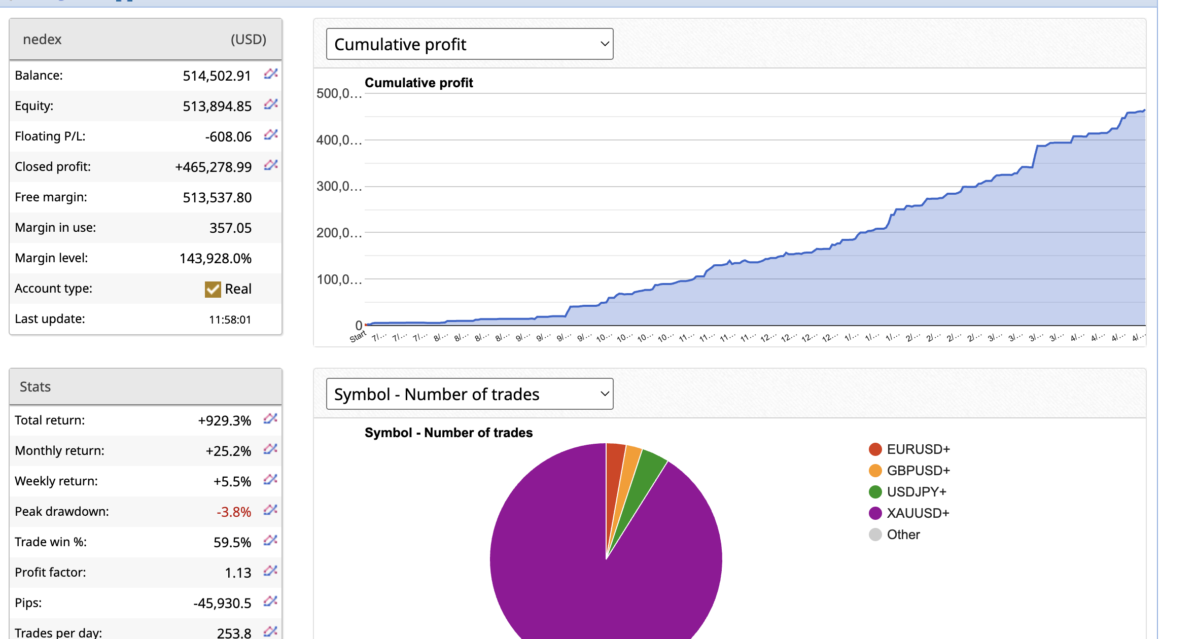Open the chart icon beside Balance
Screen dimensions: 1196x639
270,75
